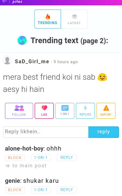The height and width of the screenshot is (196, 122).
Task: Open SaD_Girl_me's profile avatar
Action: click(x=7, y=60)
